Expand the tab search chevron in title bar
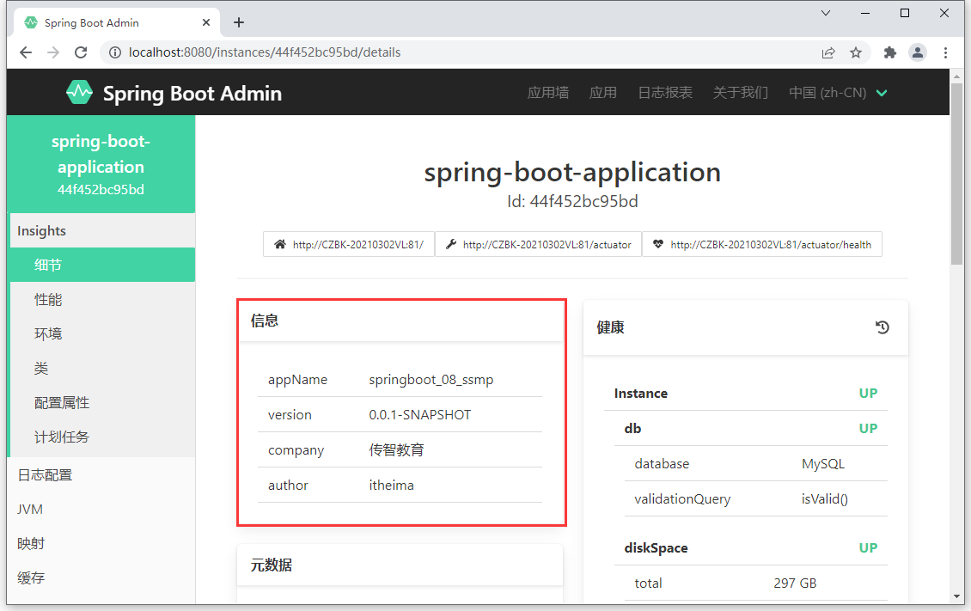This screenshot has height=611, width=971. [x=826, y=13]
